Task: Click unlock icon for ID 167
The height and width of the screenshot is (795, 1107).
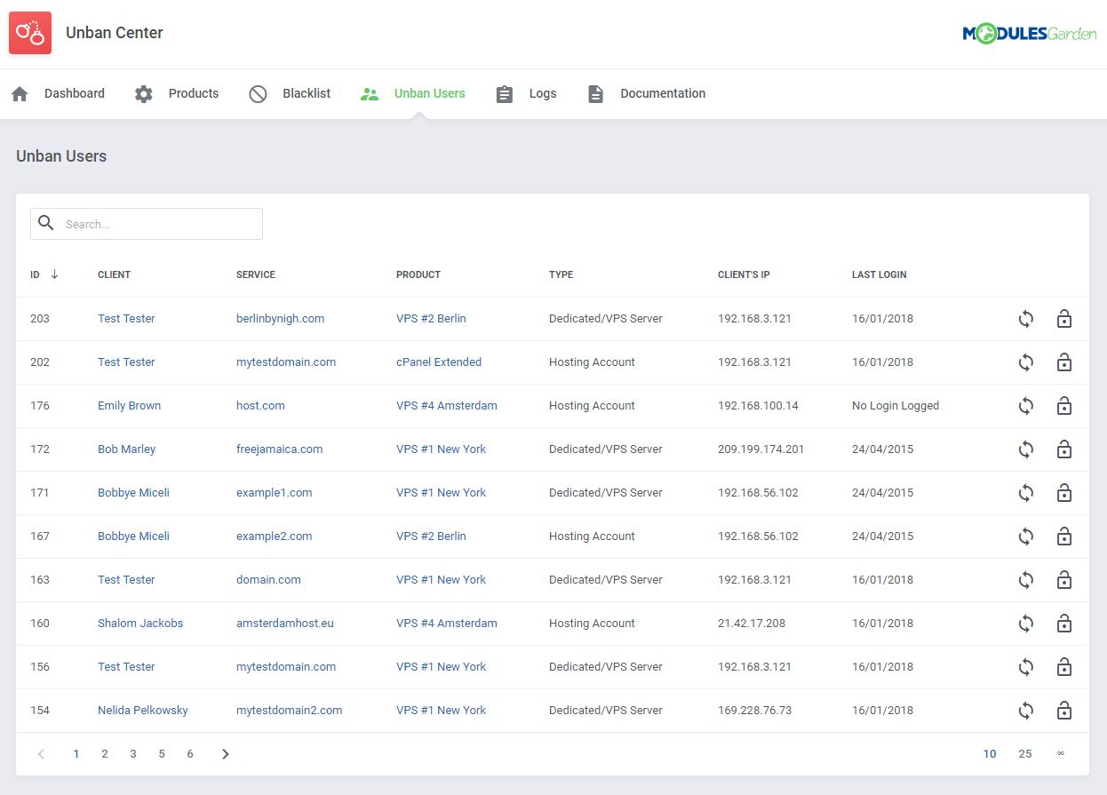Action: coord(1063,537)
